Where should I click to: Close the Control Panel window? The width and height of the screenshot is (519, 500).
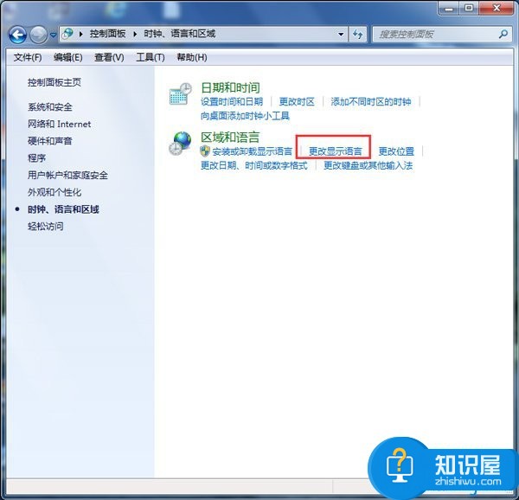tap(497, 8)
